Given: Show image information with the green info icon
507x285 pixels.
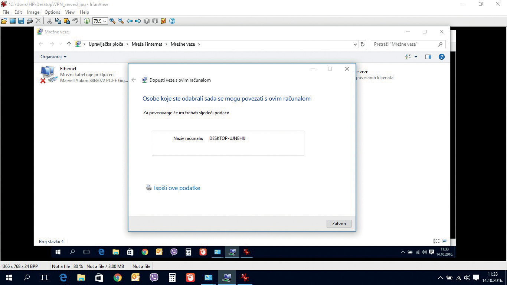Looking at the screenshot, I should (x=86, y=21).
